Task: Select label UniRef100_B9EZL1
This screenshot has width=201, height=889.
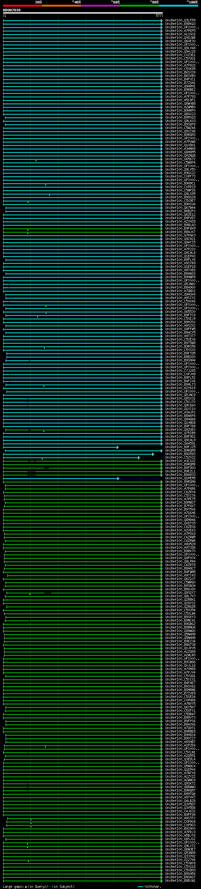Action: point(180,471)
